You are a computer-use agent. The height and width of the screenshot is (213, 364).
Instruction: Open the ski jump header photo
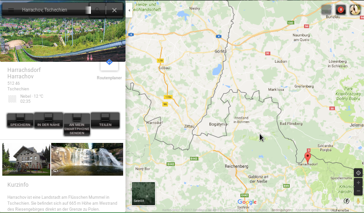(x=63, y=40)
